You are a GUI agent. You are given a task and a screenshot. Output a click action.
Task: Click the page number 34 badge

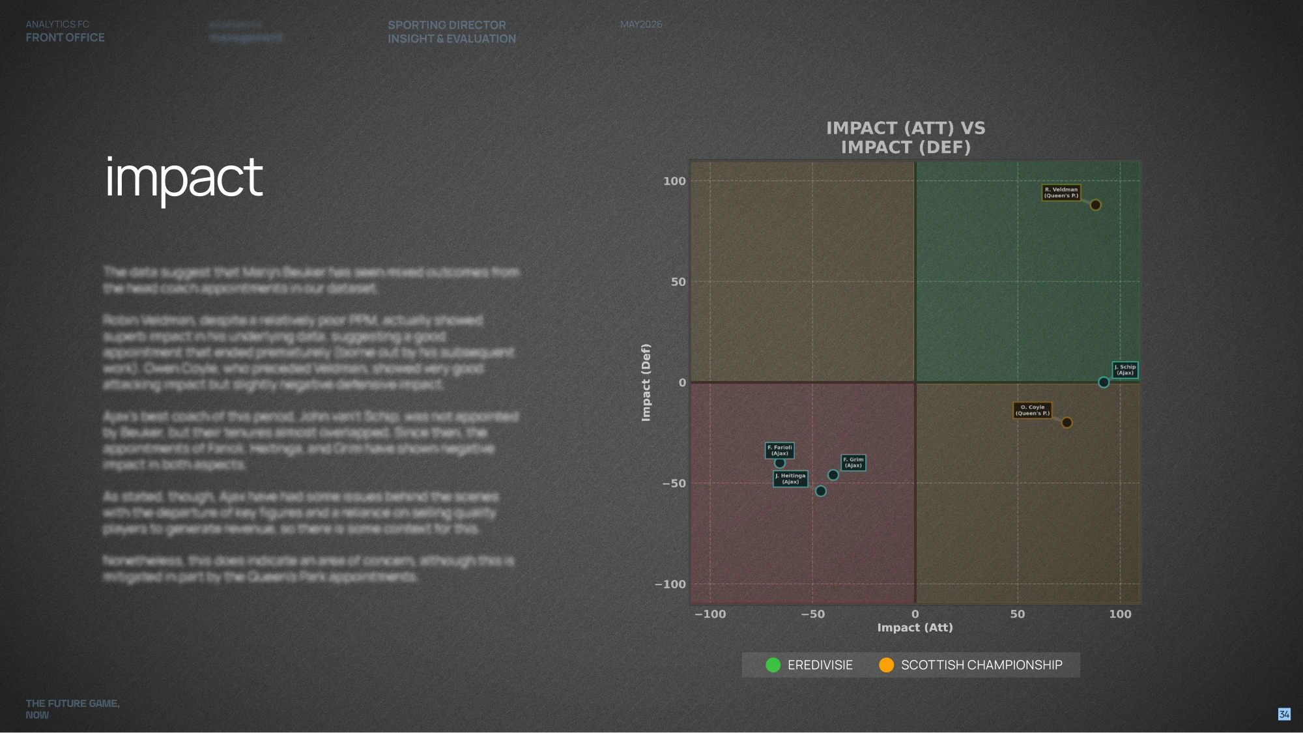pos(1284,715)
